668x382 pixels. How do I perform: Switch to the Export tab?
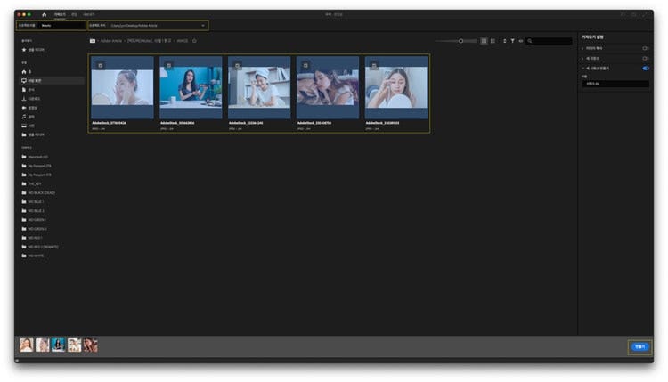click(88, 14)
